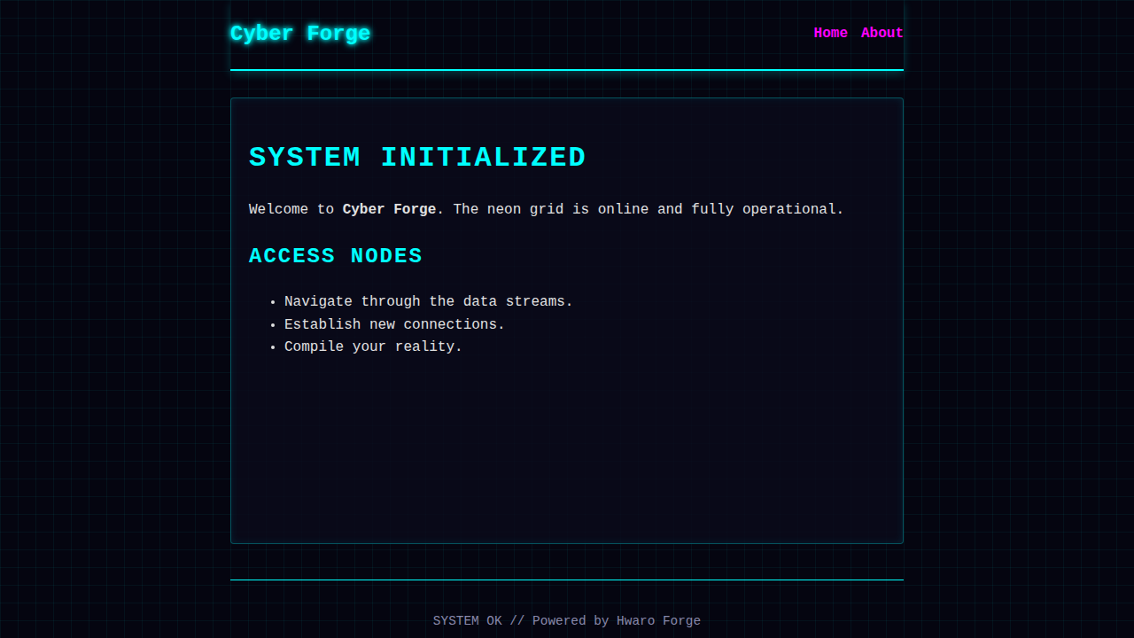Open the Cyber Forge site title link
Screen dimensions: 1134x638
[300, 34]
